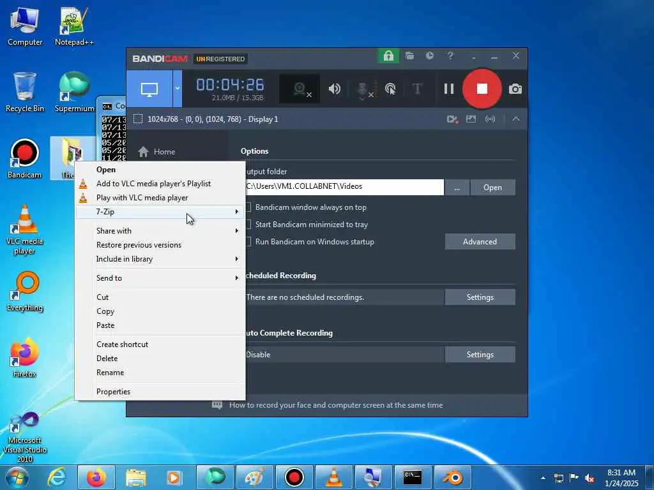654x490 pixels.
Task: Open the recording mode dropdown arrow
Action: pyautogui.click(x=178, y=89)
